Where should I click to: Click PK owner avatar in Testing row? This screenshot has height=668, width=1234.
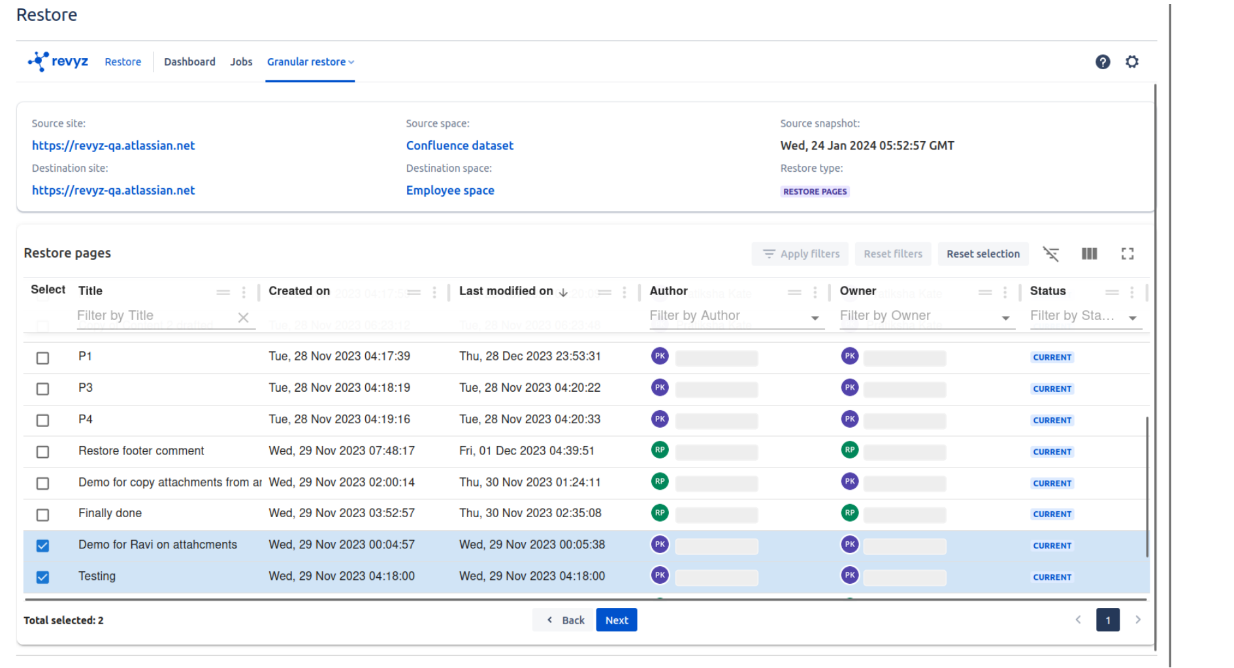pos(850,575)
